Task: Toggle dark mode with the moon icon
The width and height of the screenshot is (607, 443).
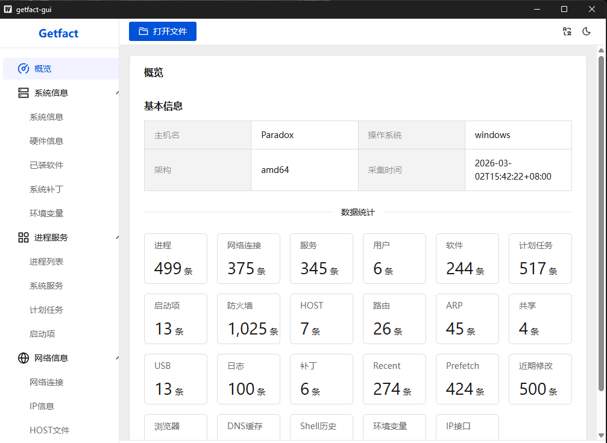Action: click(x=587, y=31)
